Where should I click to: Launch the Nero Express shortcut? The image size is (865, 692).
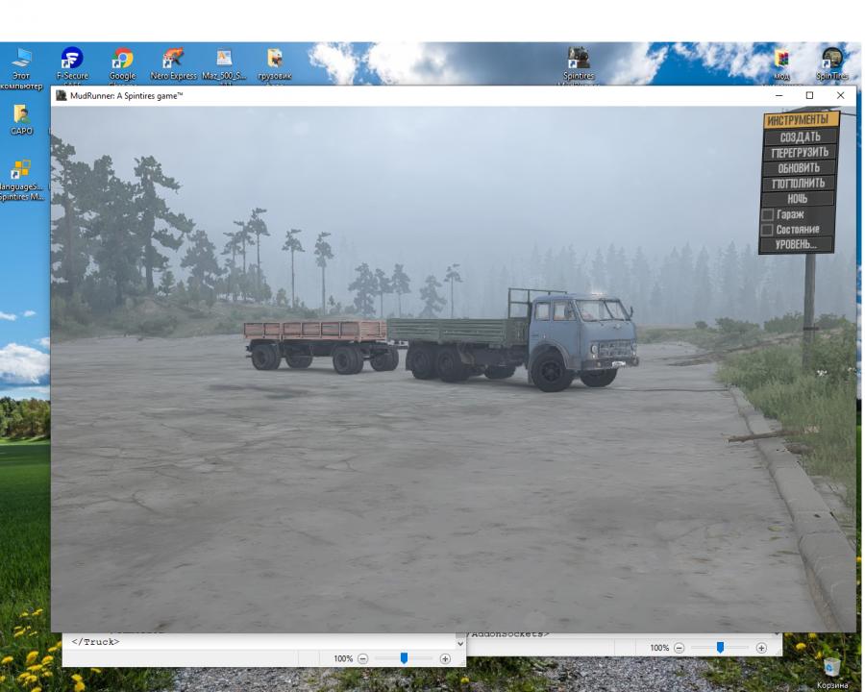(x=173, y=60)
